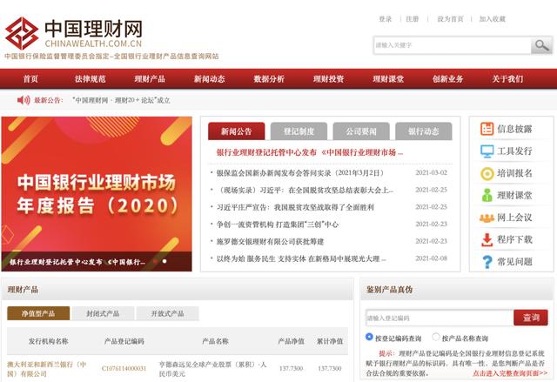Click the speaker icon beside 最新公告
Viewport: 557px width, 382px height.
(x=23, y=100)
